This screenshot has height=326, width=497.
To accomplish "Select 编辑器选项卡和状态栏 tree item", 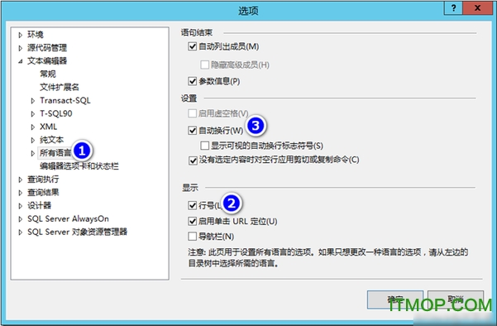I will click(x=79, y=165).
